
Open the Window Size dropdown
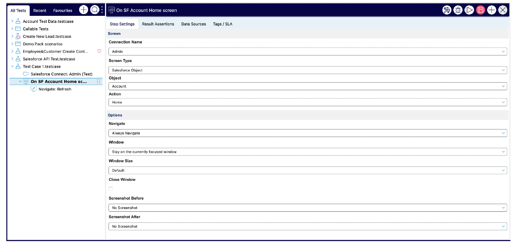pyautogui.click(x=308, y=170)
